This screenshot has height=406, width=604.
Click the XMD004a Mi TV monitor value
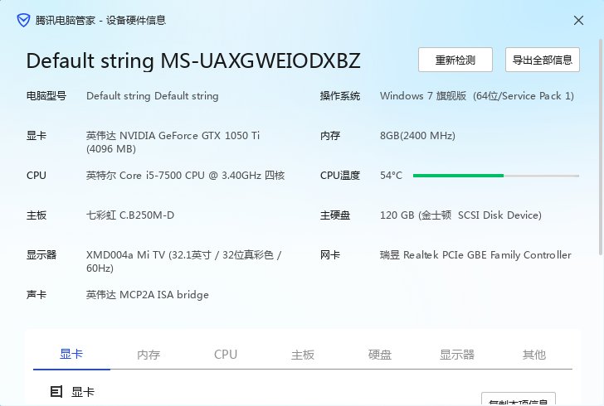click(183, 261)
